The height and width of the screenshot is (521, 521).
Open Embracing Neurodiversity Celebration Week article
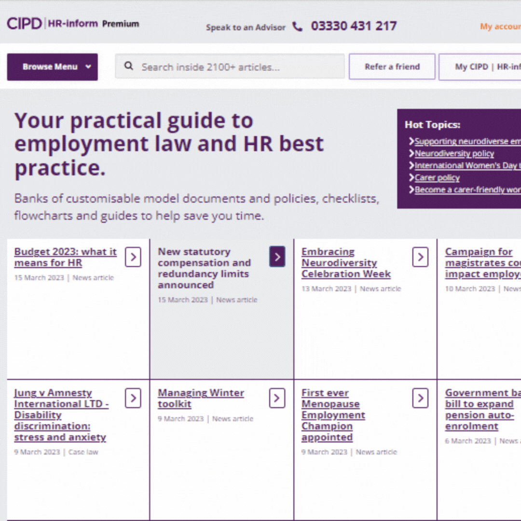point(346,263)
